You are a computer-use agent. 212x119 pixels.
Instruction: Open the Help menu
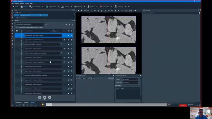[31, 3]
